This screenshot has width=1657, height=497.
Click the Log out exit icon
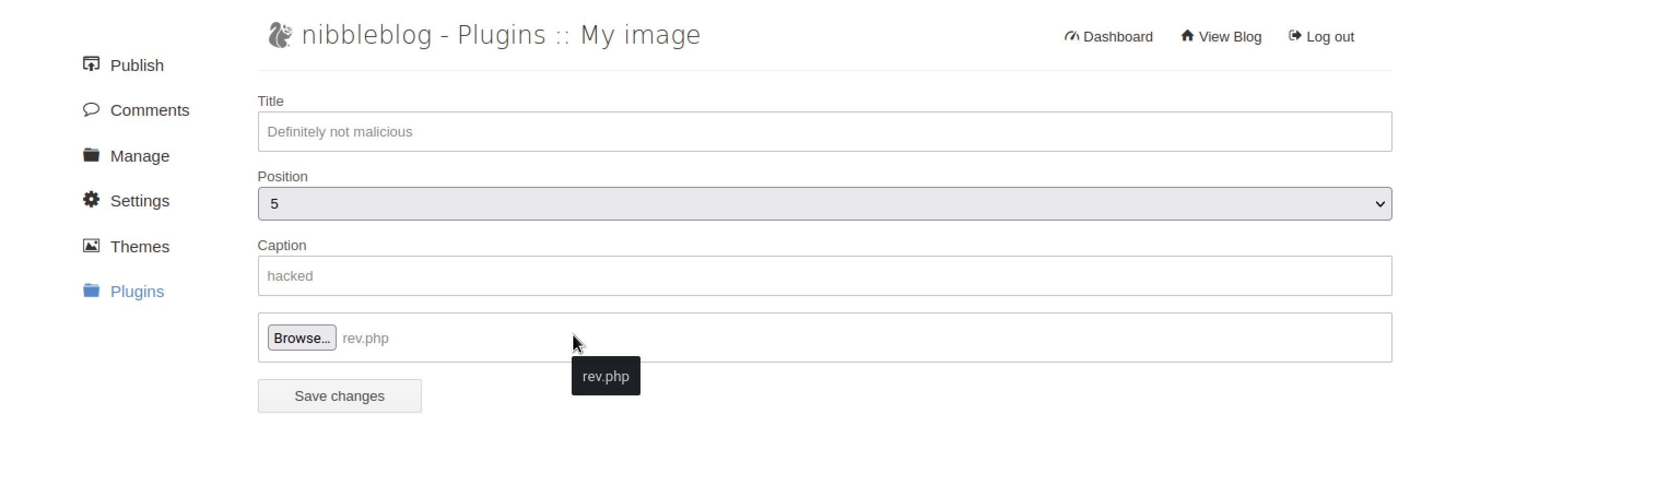pyautogui.click(x=1294, y=36)
